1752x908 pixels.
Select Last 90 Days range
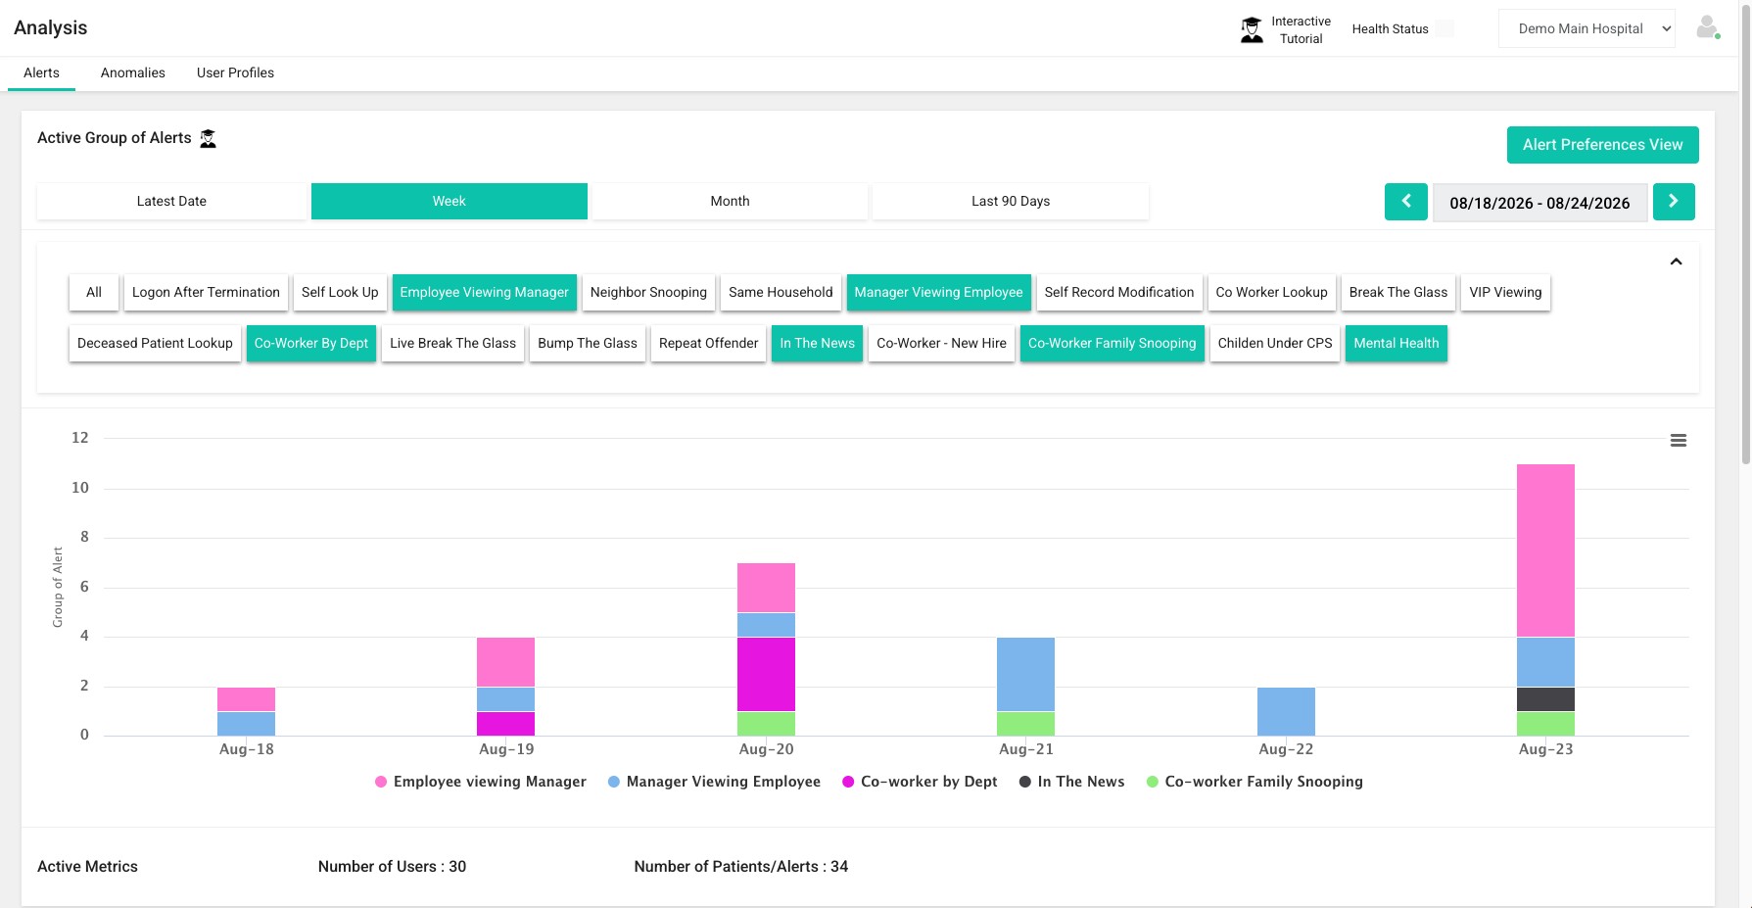tap(1011, 201)
